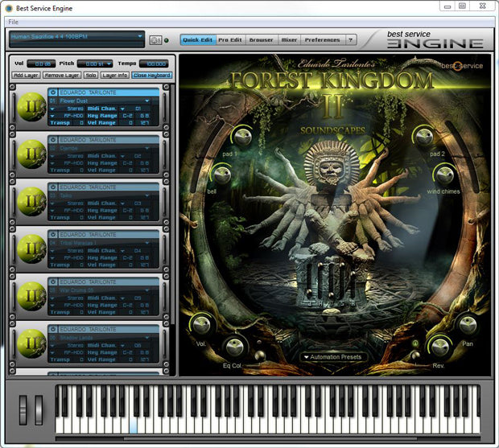Click the Add Layer button
The width and height of the screenshot is (499, 448).
pyautogui.click(x=26, y=75)
